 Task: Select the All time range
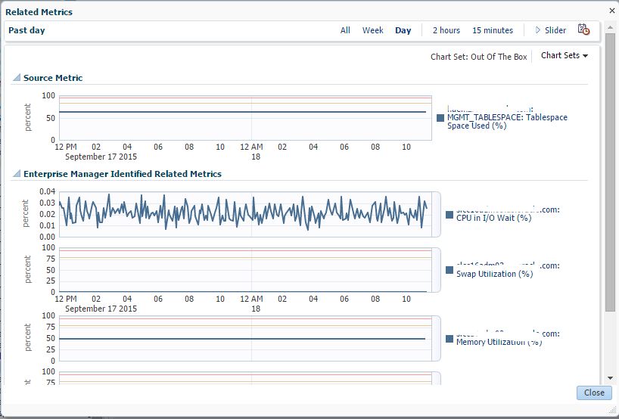345,30
